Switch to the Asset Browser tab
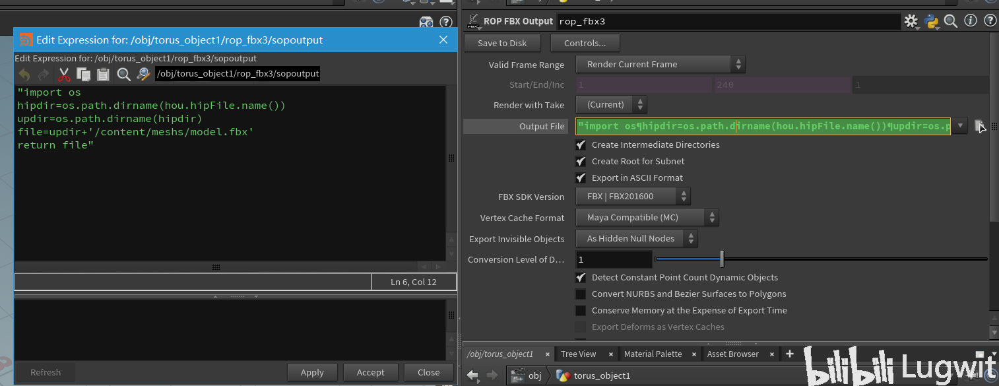Screen dimensions: 999x386 (x=733, y=354)
